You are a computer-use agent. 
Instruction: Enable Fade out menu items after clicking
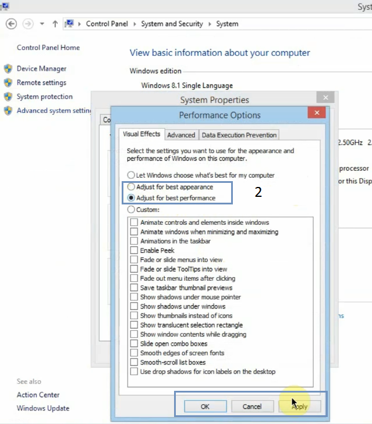(x=134, y=278)
